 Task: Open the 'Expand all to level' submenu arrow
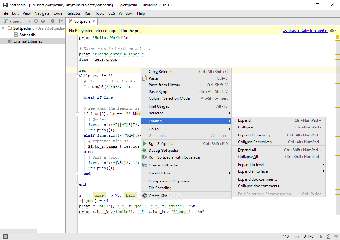point(323,171)
